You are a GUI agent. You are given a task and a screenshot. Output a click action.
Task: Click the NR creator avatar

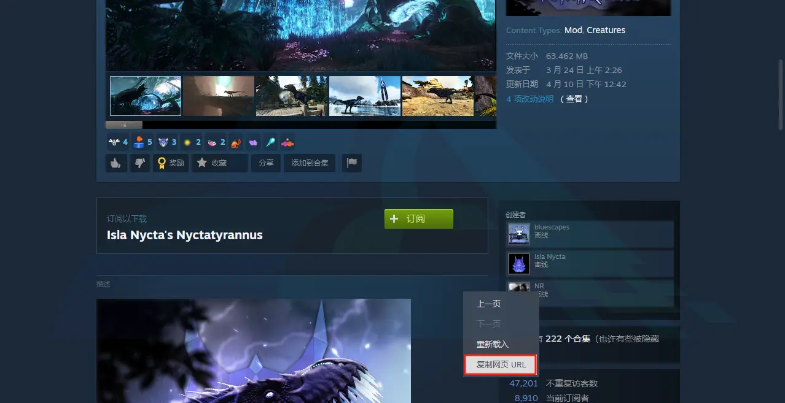click(x=519, y=288)
